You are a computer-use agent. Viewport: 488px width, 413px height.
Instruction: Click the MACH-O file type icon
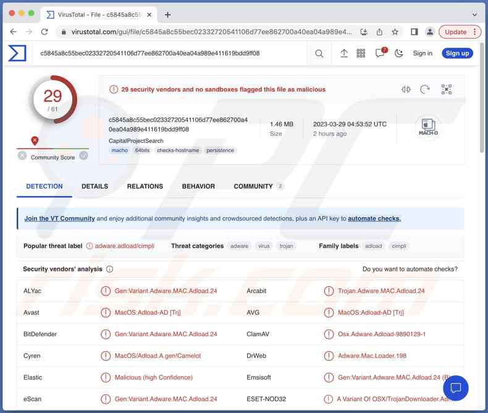pyautogui.click(x=428, y=127)
